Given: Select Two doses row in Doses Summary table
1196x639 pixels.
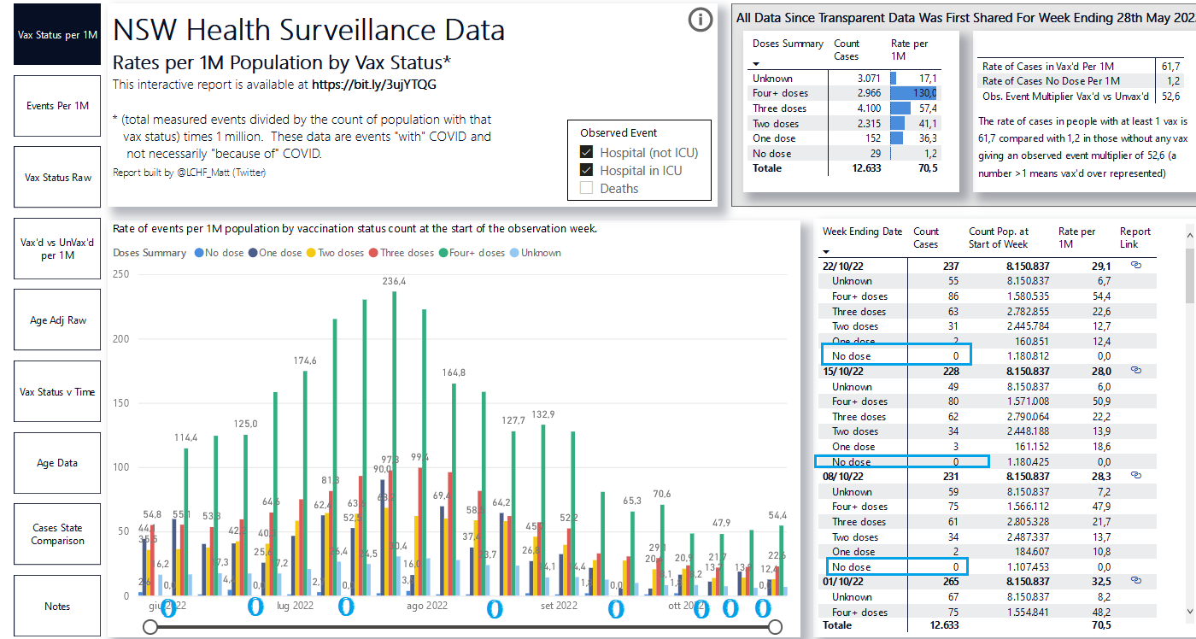Looking at the screenshot, I should click(846, 123).
